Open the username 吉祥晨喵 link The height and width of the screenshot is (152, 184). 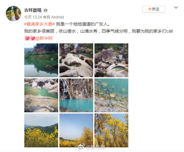point(33,10)
